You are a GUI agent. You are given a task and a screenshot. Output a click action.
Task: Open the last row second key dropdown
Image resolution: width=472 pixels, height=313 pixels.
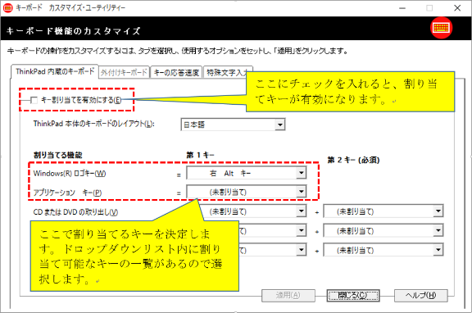(x=383, y=250)
